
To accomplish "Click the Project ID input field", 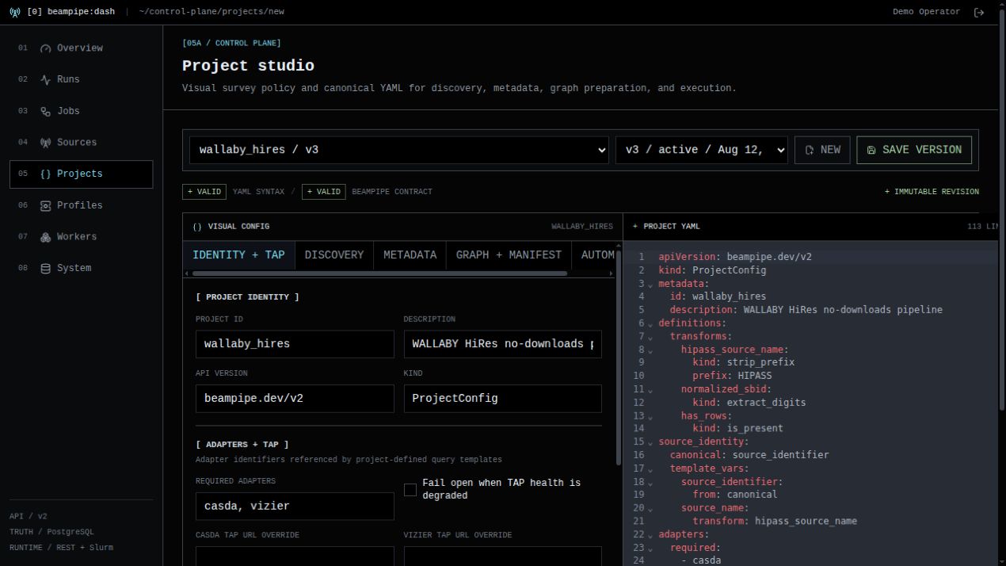I will (x=295, y=344).
